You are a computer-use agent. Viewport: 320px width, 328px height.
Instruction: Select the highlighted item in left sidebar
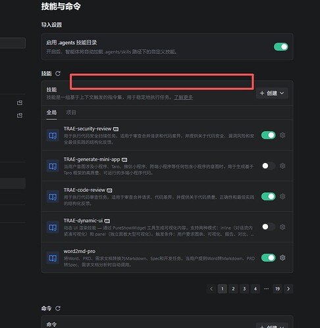13,183
